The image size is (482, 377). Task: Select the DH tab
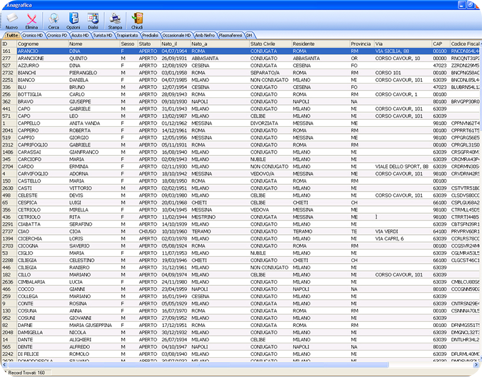249,36
